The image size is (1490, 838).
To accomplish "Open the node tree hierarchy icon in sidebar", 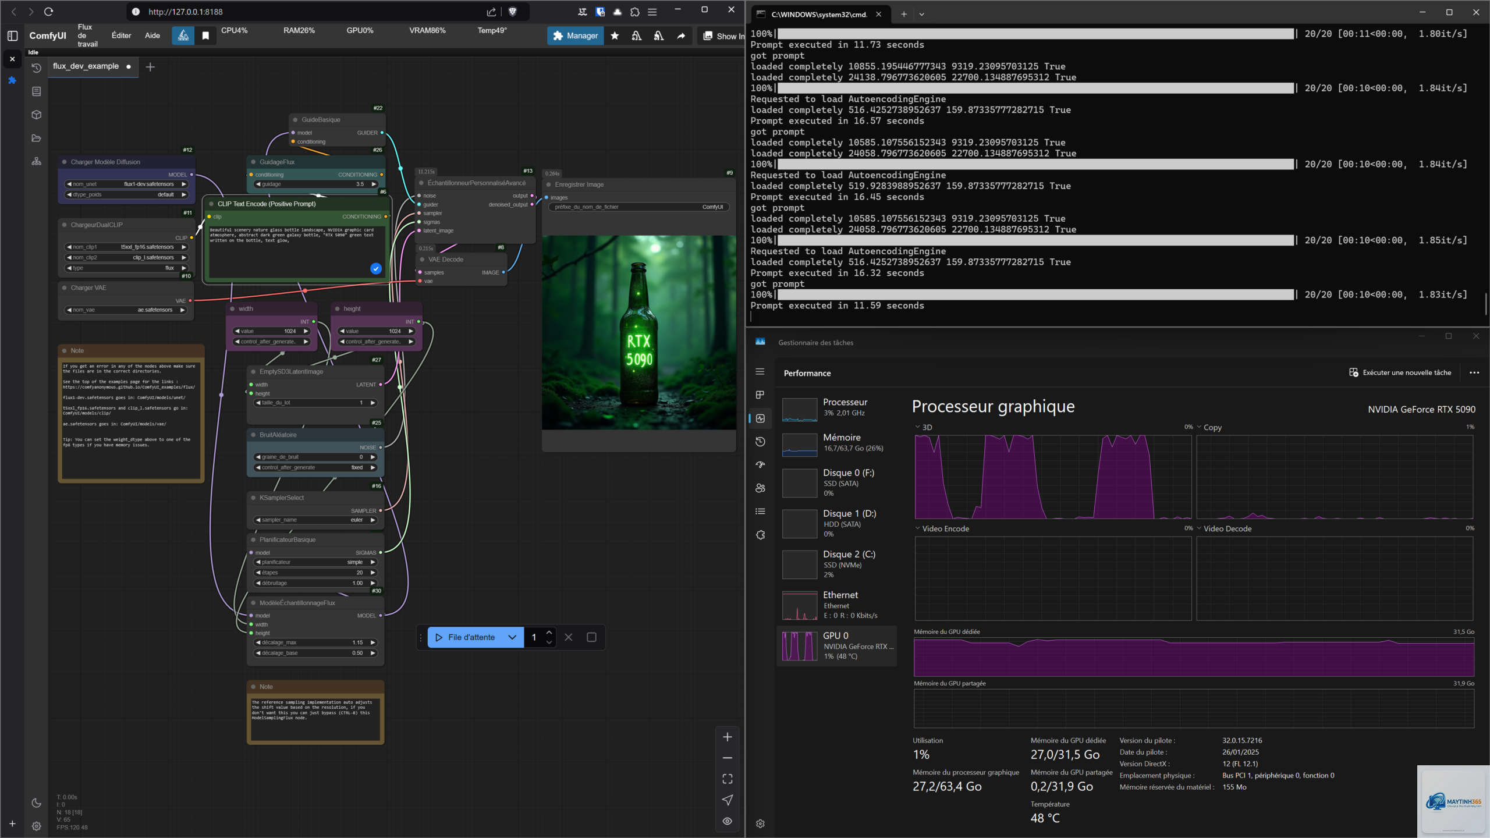I will (37, 161).
